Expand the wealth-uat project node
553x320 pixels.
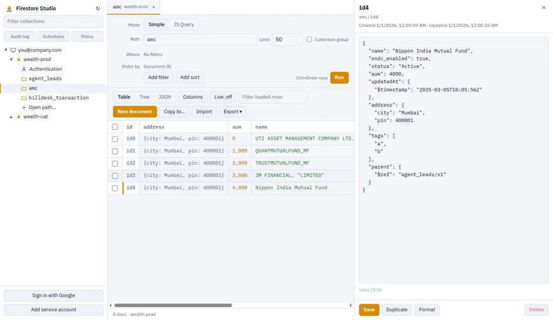[11, 117]
